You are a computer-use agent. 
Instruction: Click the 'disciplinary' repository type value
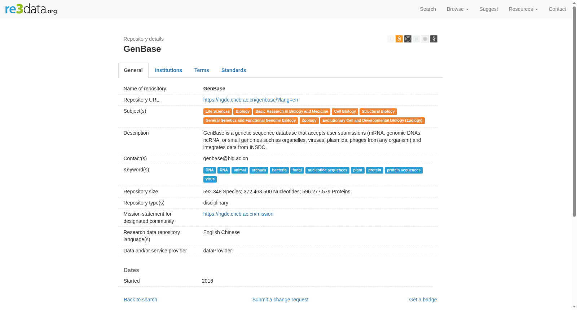tap(216, 203)
